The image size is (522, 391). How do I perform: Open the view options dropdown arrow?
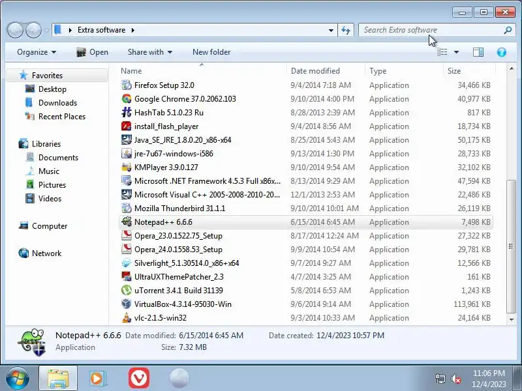(x=456, y=52)
